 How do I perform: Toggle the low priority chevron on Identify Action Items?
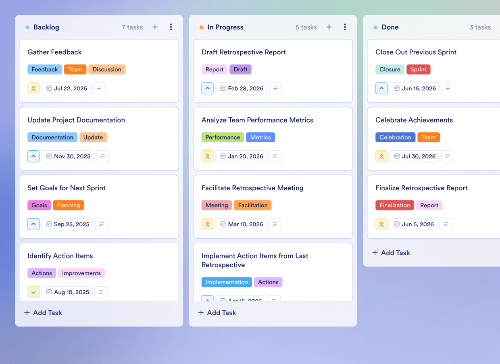[x=33, y=292]
